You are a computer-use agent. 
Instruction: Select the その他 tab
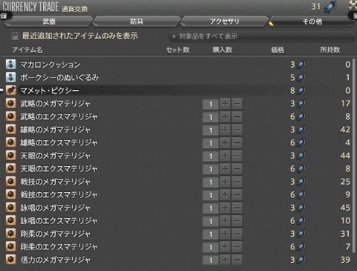pyautogui.click(x=312, y=22)
